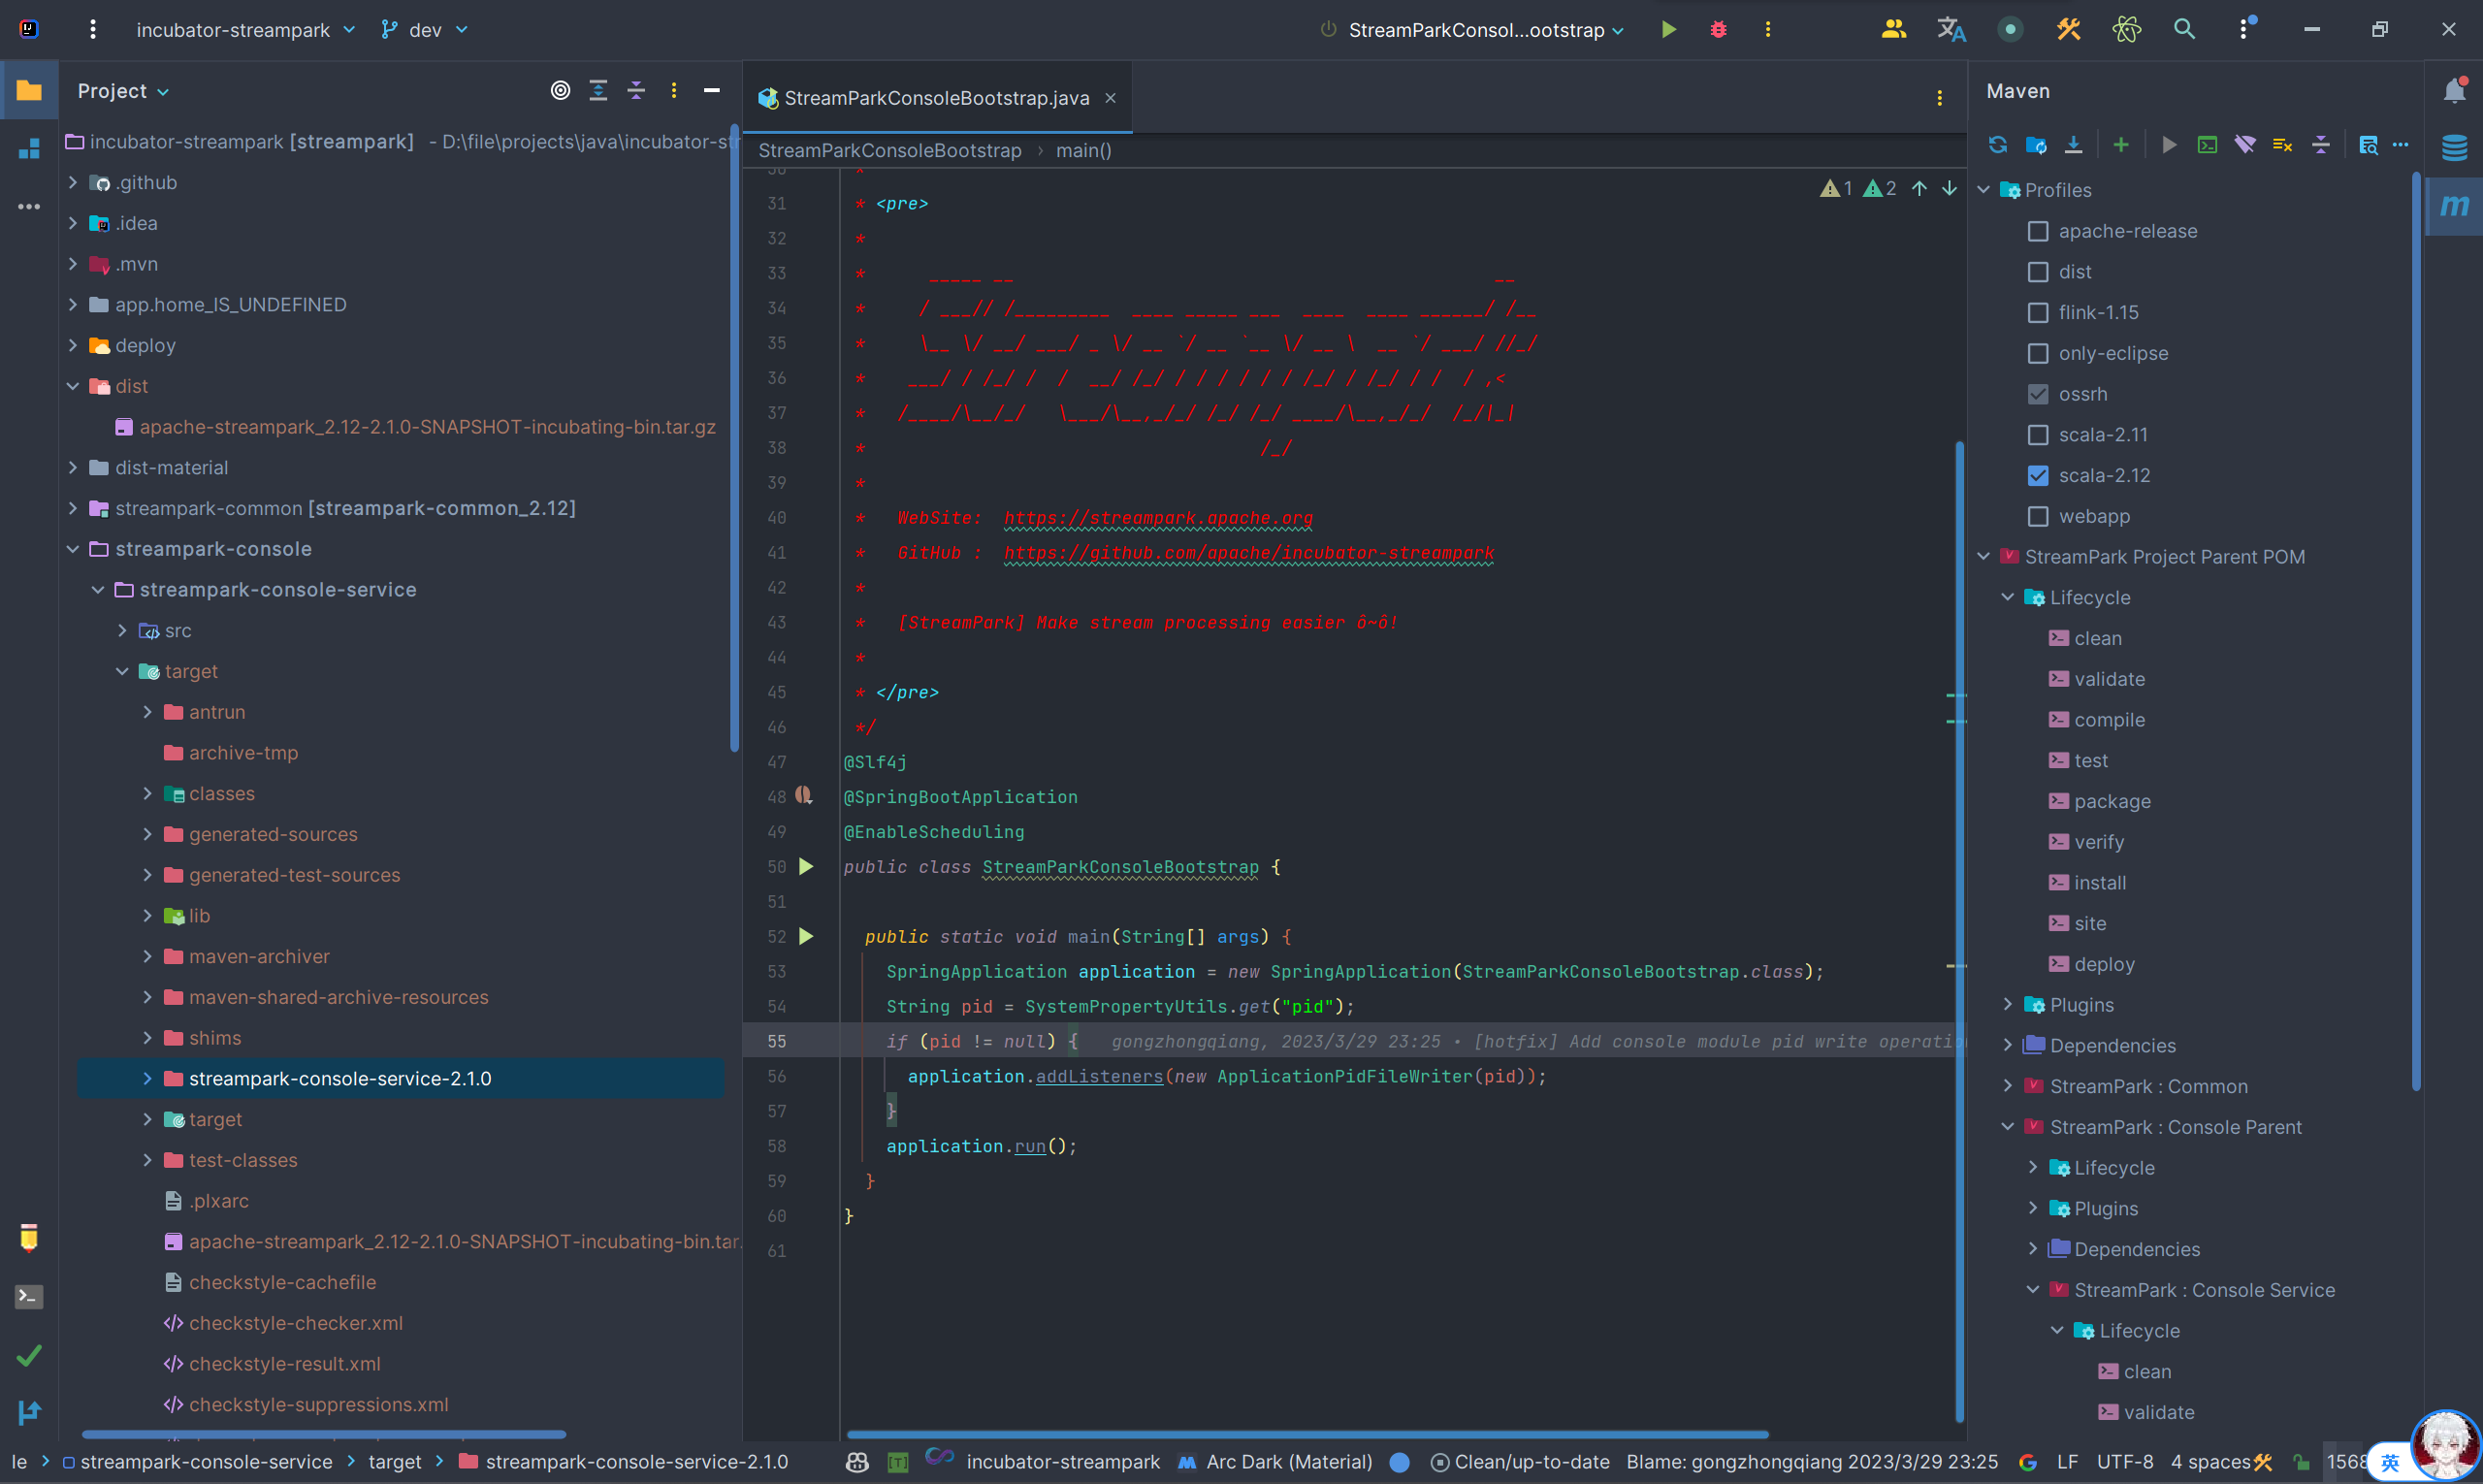This screenshot has height=1484, width=2483.
Task: Select the StreamParkConsoleBootstrap.java tab
Action: pyautogui.click(x=935, y=98)
